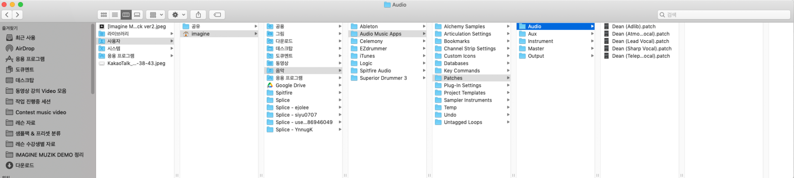Select Dean (Lead Vocal).patch file
The image size is (794, 178).
[x=640, y=41]
